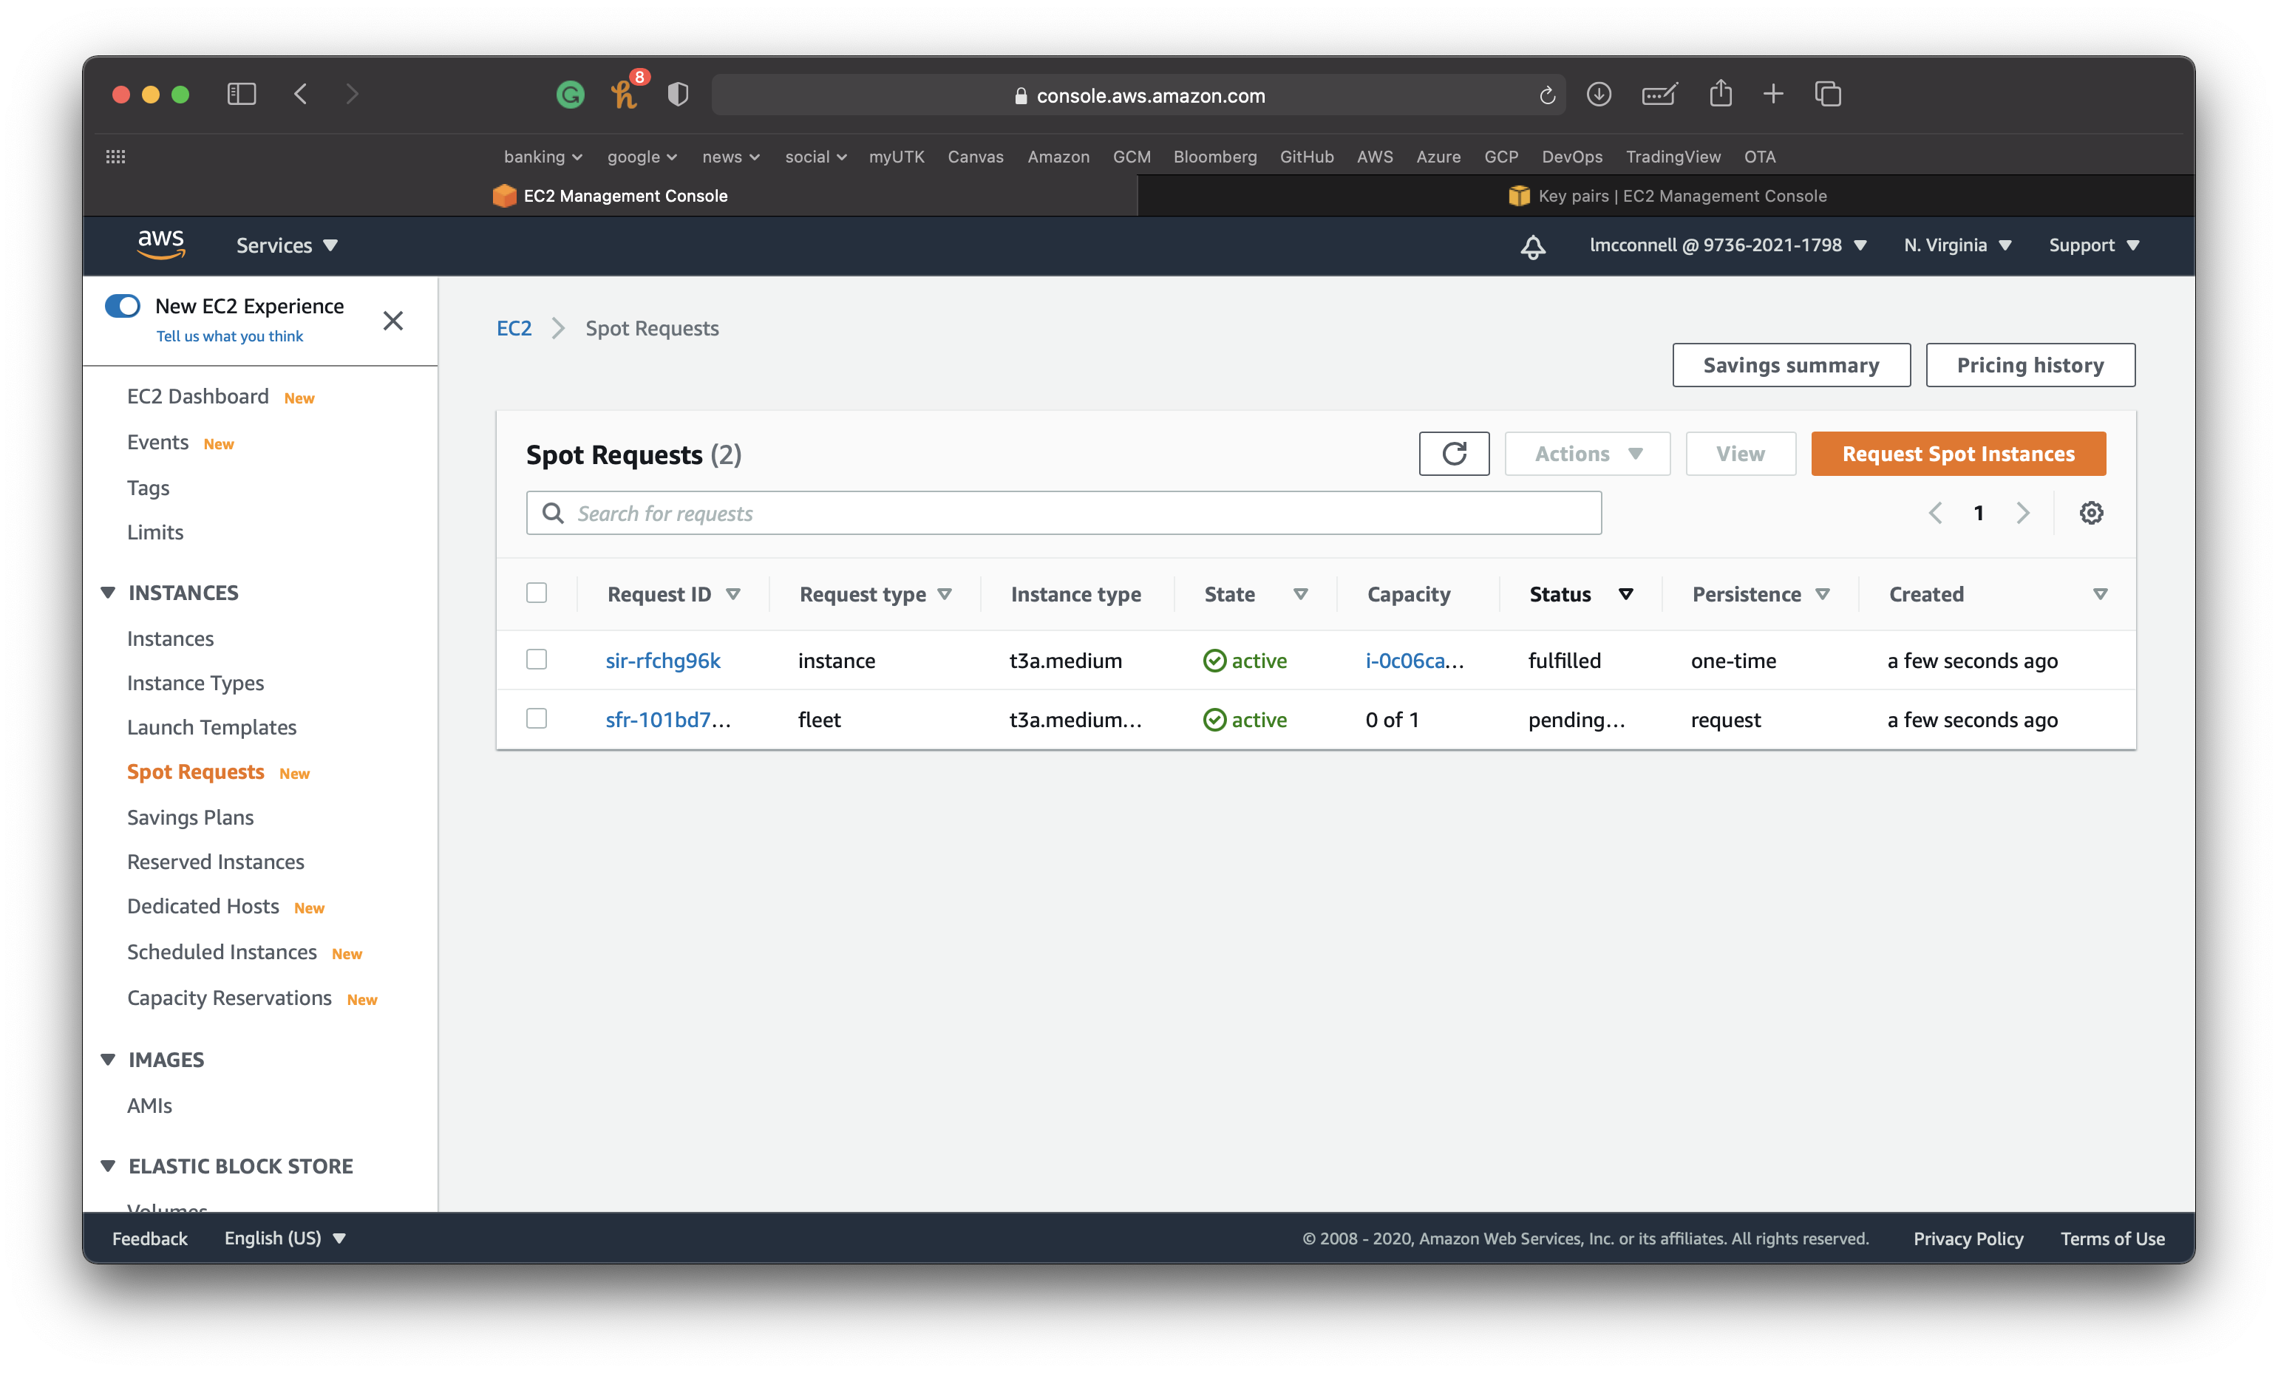Open Pricing history
Viewport: 2278px width, 1373px height.
pos(2030,365)
